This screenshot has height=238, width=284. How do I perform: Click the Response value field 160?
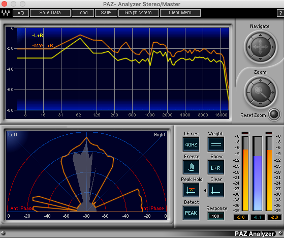[x=215, y=216]
